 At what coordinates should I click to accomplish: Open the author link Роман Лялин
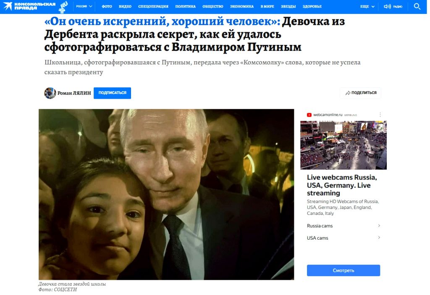[74, 93]
